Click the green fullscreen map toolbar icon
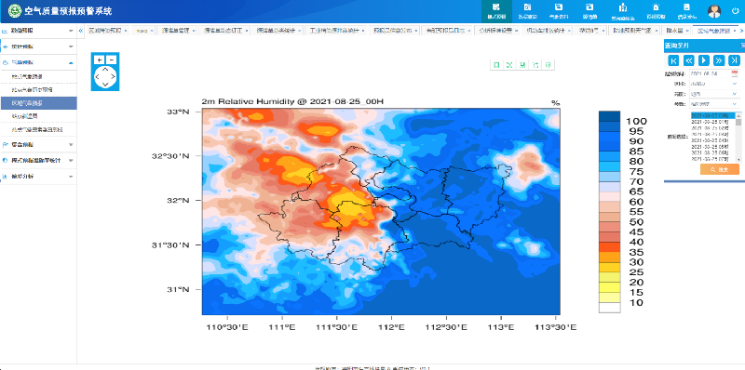 pyautogui.click(x=508, y=65)
